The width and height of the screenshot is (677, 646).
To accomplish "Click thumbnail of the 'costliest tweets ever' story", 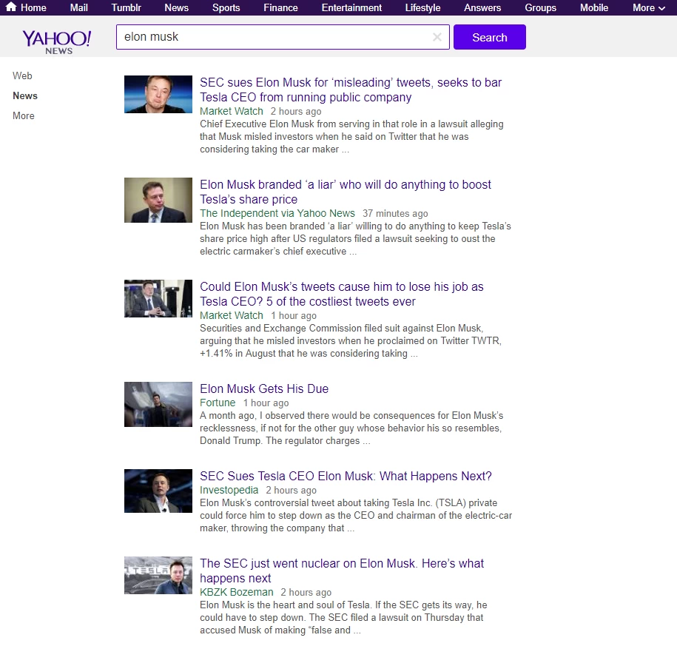I will pos(158,298).
